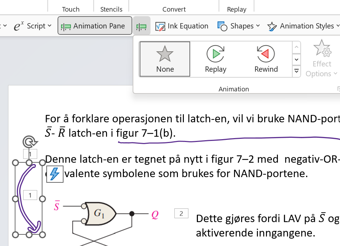Click the Animation Styles star icon
340x246 pixels.
(272, 26)
